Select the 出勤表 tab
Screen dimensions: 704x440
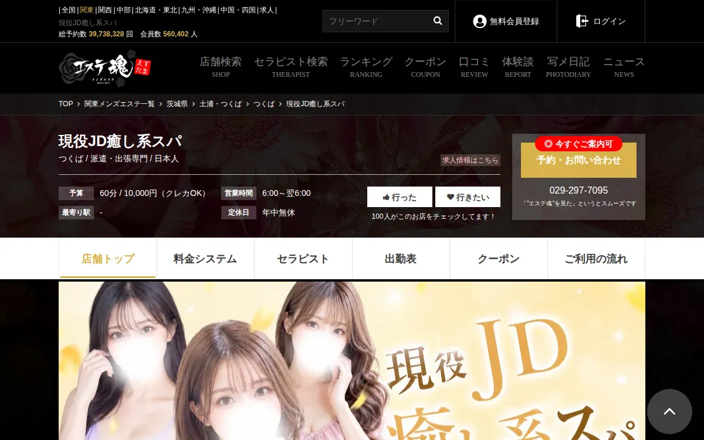(401, 259)
